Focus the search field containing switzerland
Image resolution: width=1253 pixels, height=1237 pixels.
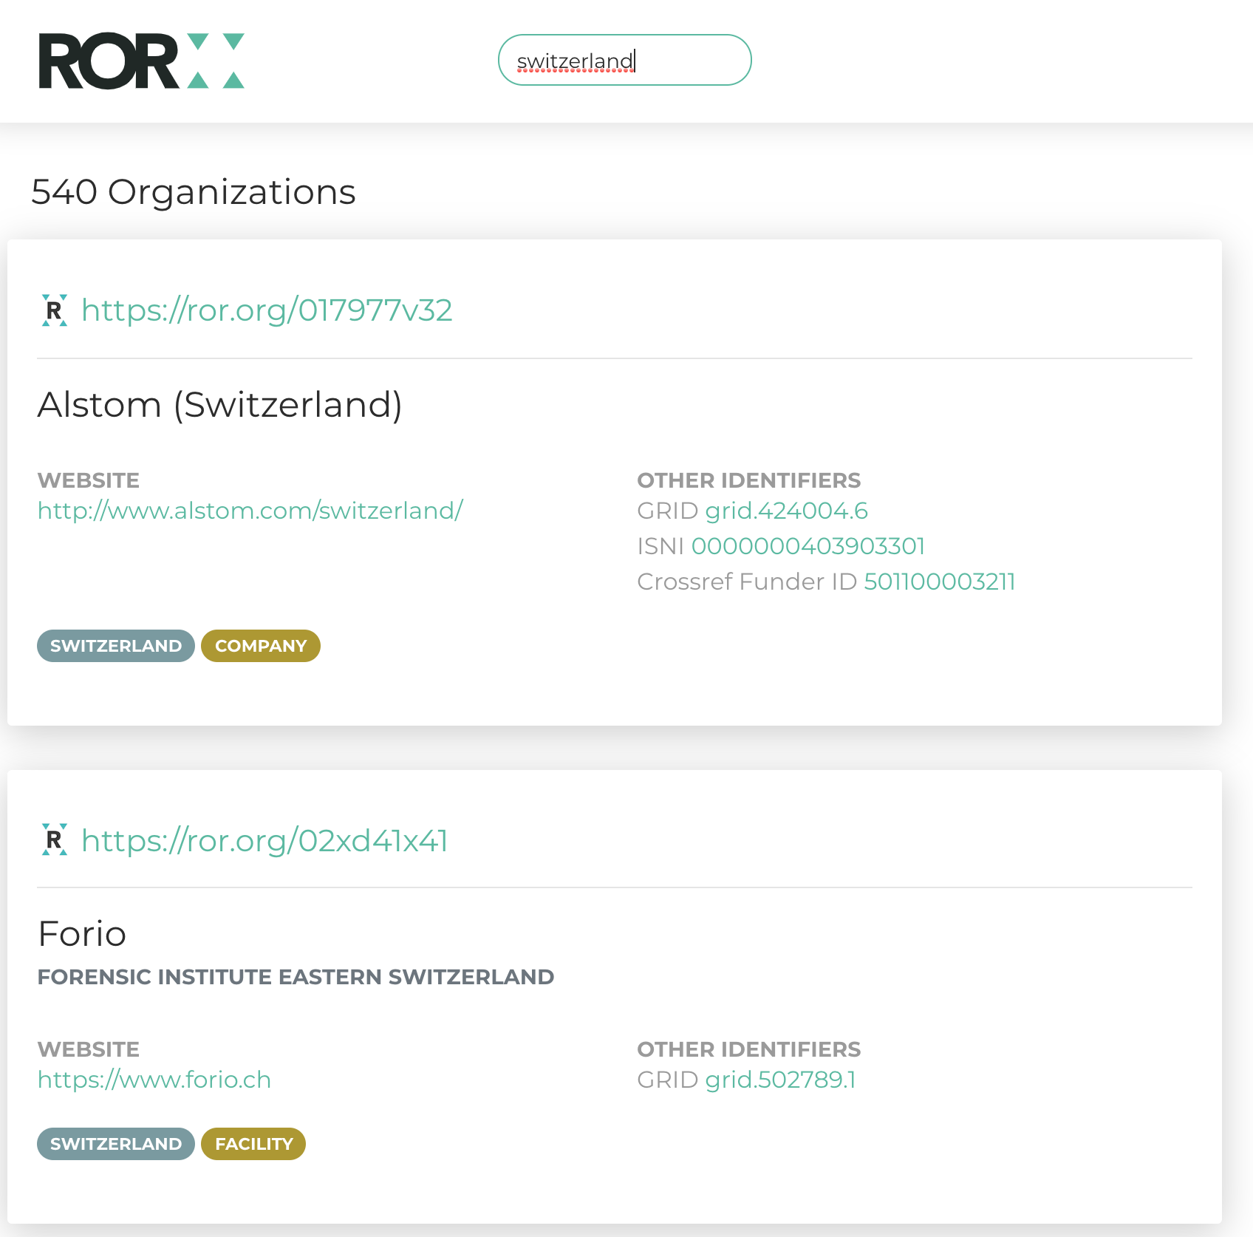pos(624,61)
